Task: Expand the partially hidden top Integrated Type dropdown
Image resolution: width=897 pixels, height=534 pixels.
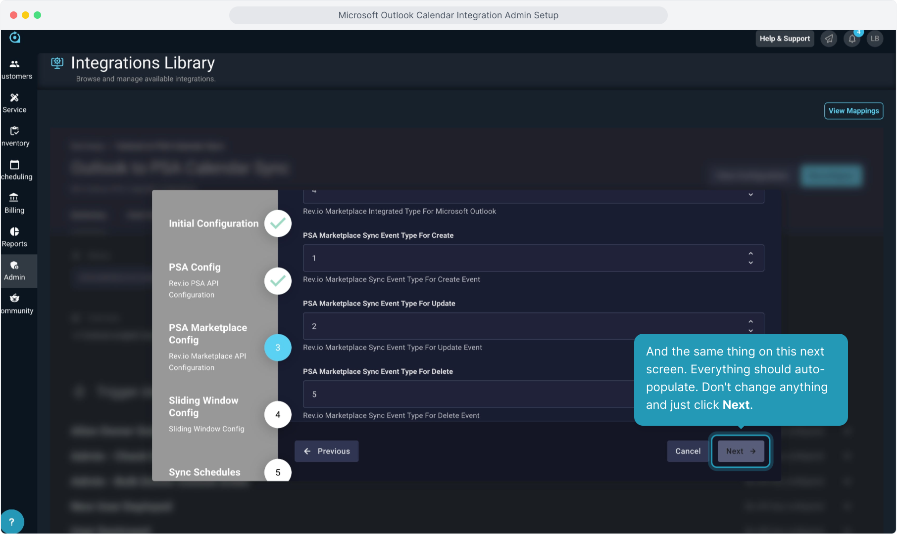Action: point(750,195)
